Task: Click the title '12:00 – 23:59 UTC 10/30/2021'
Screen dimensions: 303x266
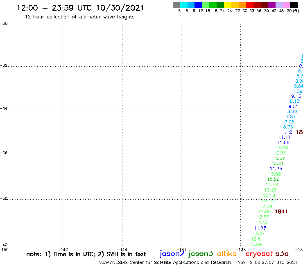Action: click(80, 8)
